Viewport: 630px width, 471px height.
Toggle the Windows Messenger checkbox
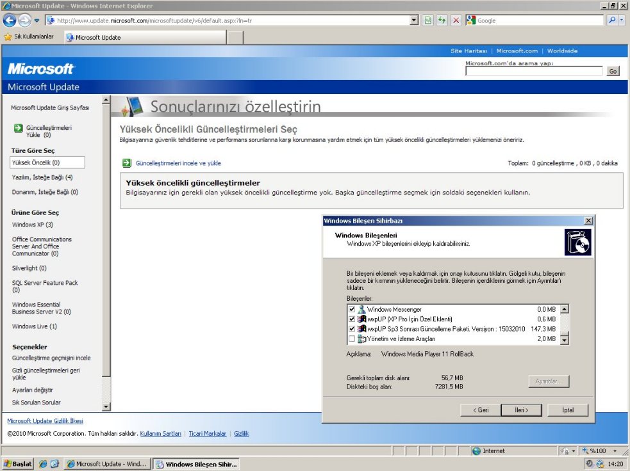[352, 309]
